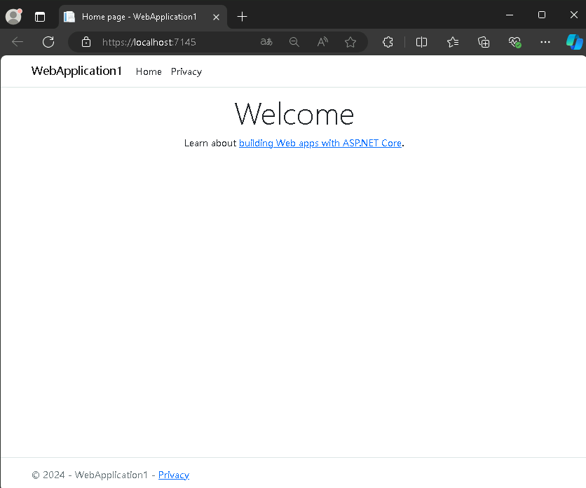Add page to favorites with star icon
Image resolution: width=586 pixels, height=488 pixels.
click(350, 42)
